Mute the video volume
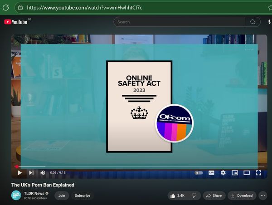 point(43,173)
